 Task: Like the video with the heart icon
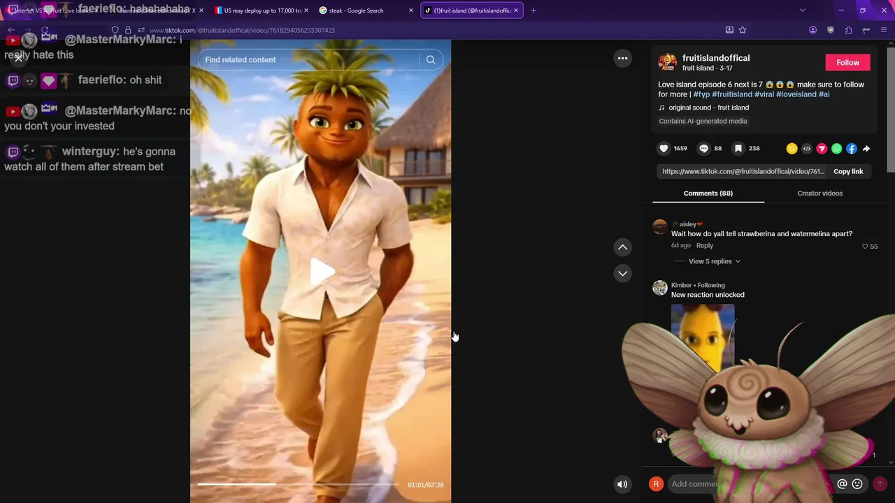tap(664, 148)
